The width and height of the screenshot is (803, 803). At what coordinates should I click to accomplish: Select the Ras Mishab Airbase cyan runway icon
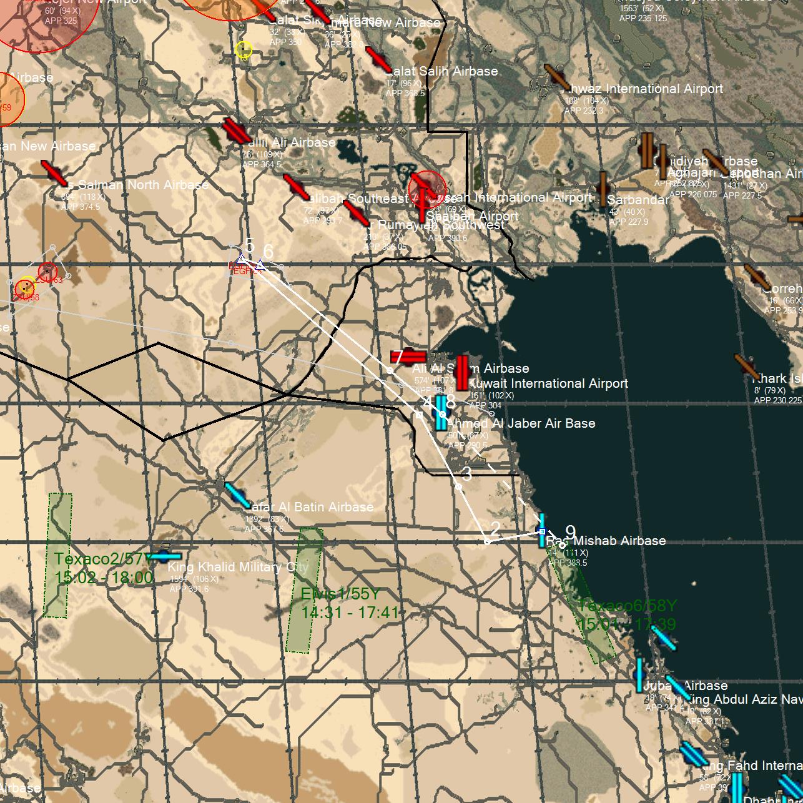click(x=542, y=531)
